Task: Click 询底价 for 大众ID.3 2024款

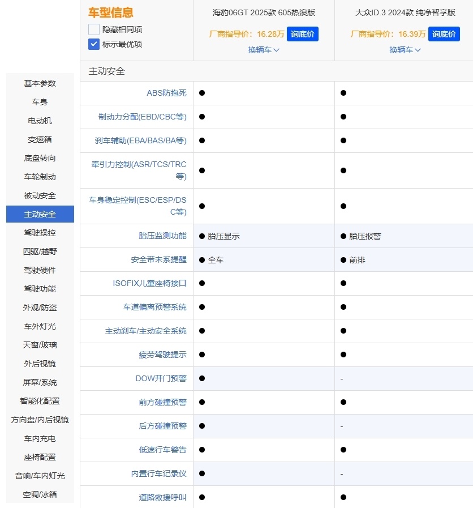Action: (x=445, y=34)
